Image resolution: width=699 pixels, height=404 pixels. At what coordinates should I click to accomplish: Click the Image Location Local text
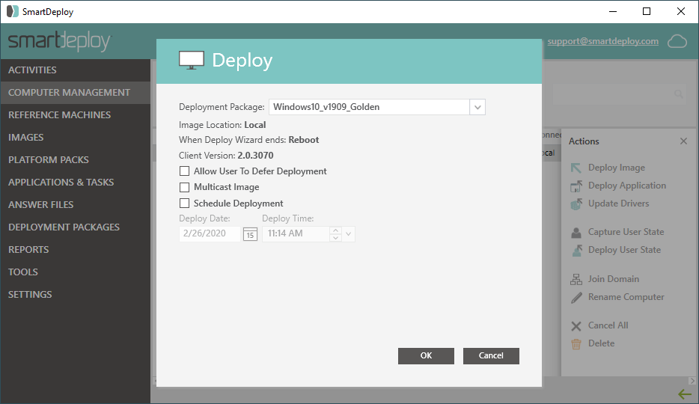coord(222,125)
